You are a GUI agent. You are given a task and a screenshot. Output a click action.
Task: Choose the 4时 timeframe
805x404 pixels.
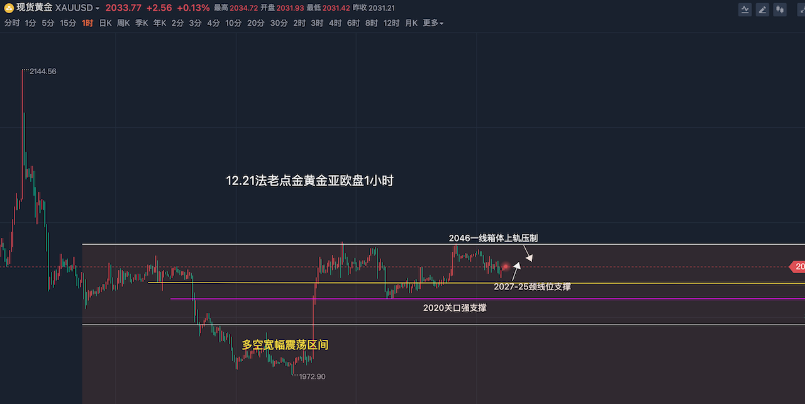pyautogui.click(x=335, y=23)
